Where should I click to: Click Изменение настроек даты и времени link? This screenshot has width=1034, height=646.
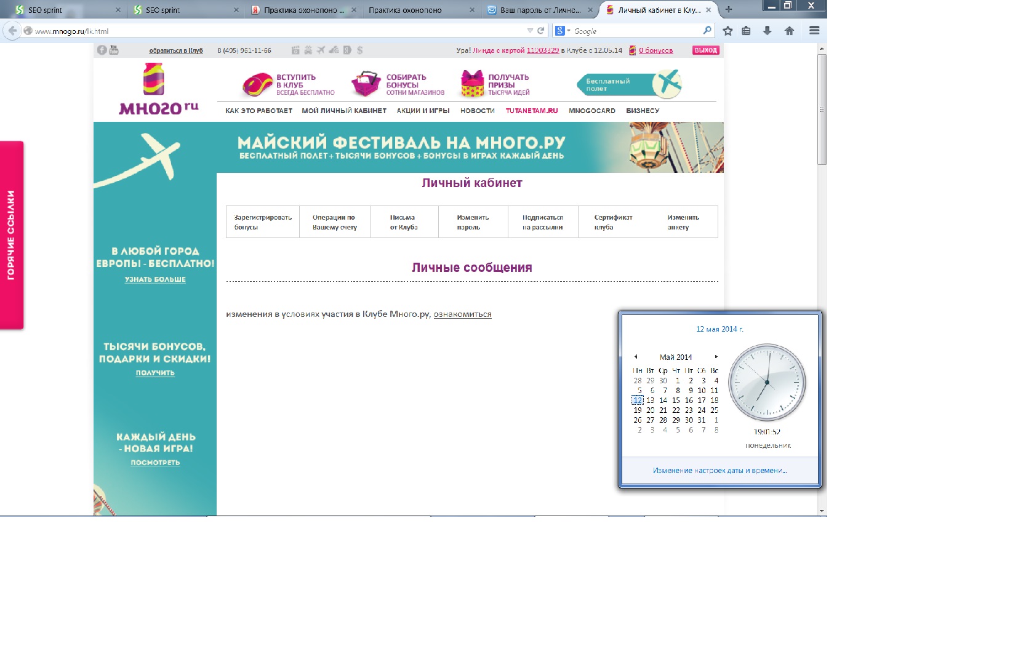click(719, 471)
